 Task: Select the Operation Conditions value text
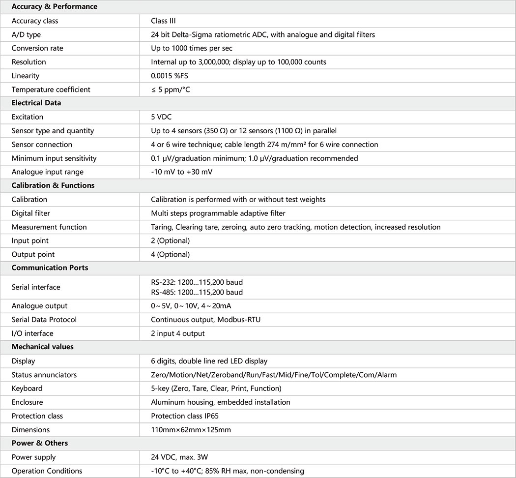click(228, 471)
